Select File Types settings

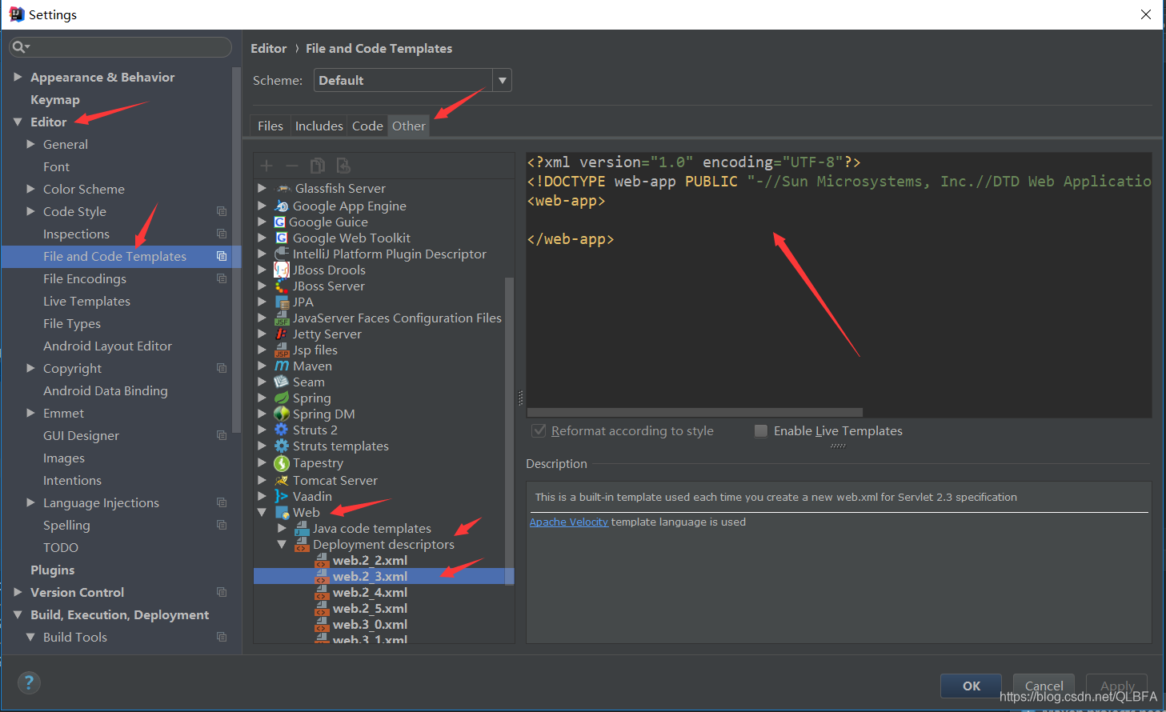pos(72,323)
